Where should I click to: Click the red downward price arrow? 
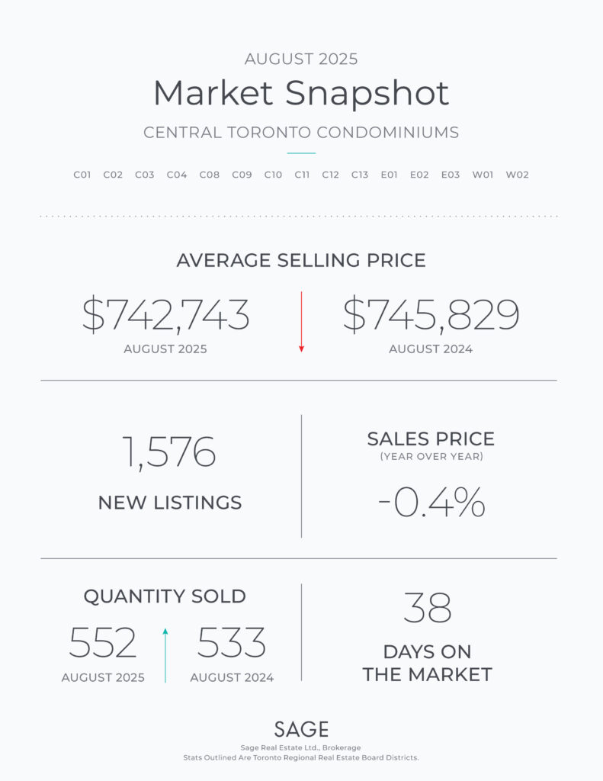pos(301,320)
